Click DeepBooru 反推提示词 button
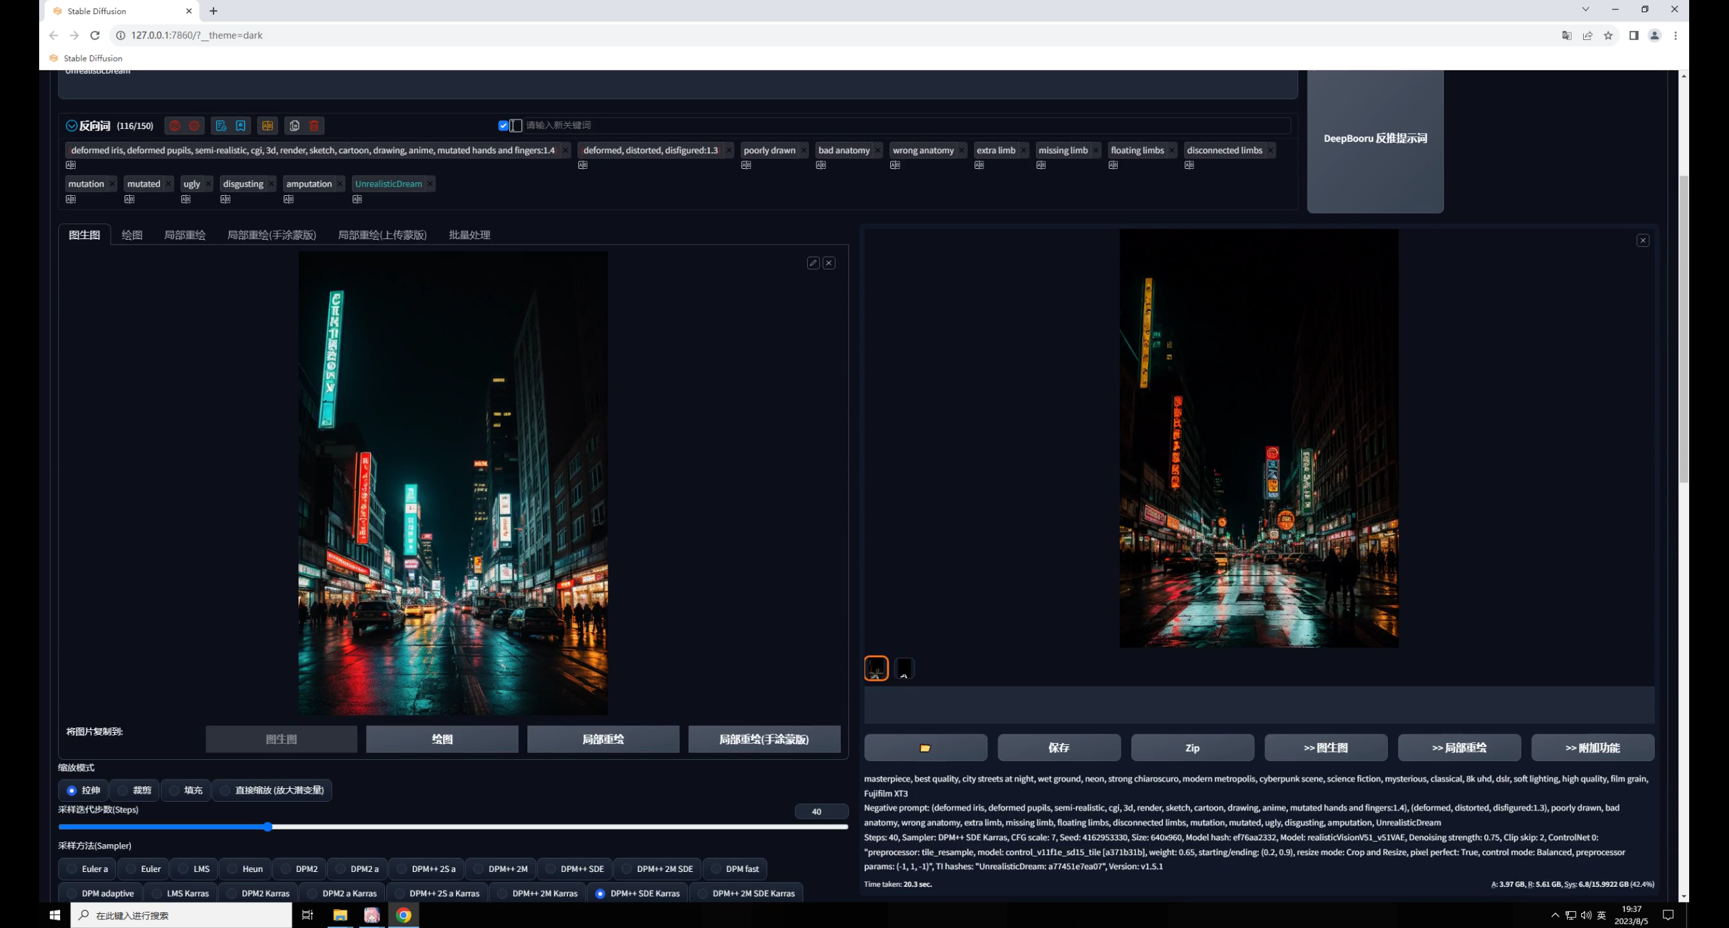 1374,138
